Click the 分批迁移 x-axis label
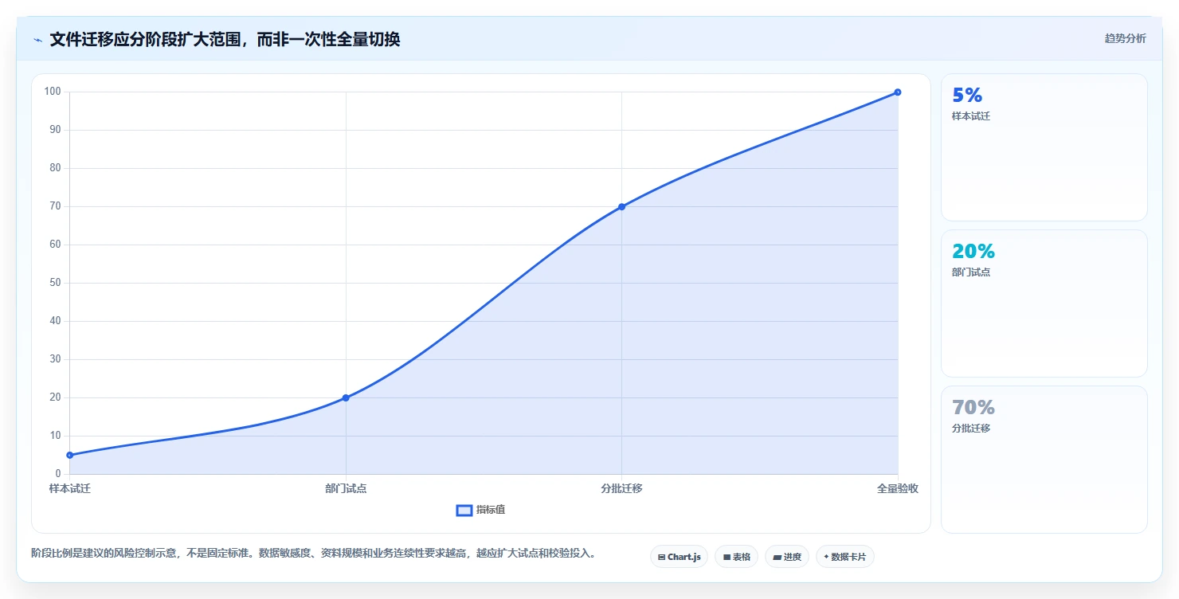1179x599 pixels. [621, 488]
